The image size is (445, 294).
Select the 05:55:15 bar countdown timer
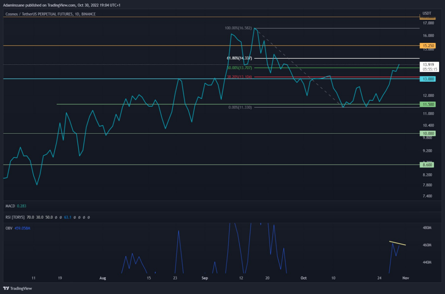point(429,69)
